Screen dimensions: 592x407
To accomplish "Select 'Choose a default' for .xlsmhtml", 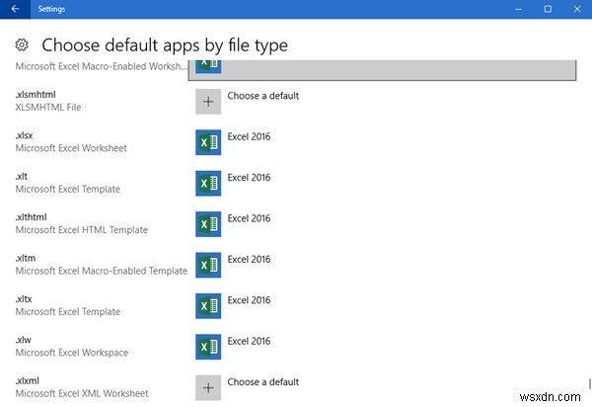I will 262,96.
